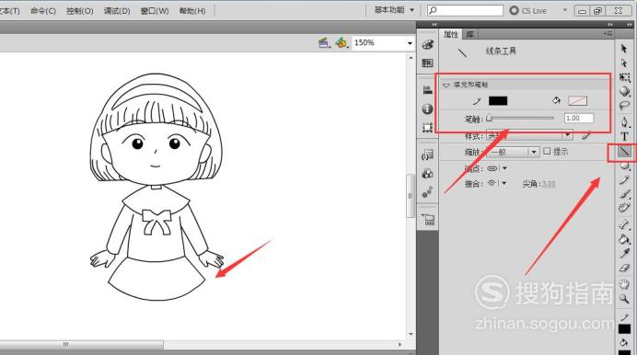
Task: Open the CS Live button
Action: [528, 11]
